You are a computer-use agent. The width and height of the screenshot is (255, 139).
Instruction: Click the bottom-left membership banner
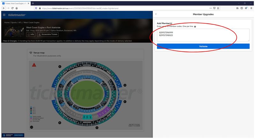pyautogui.click(x=13, y=135)
